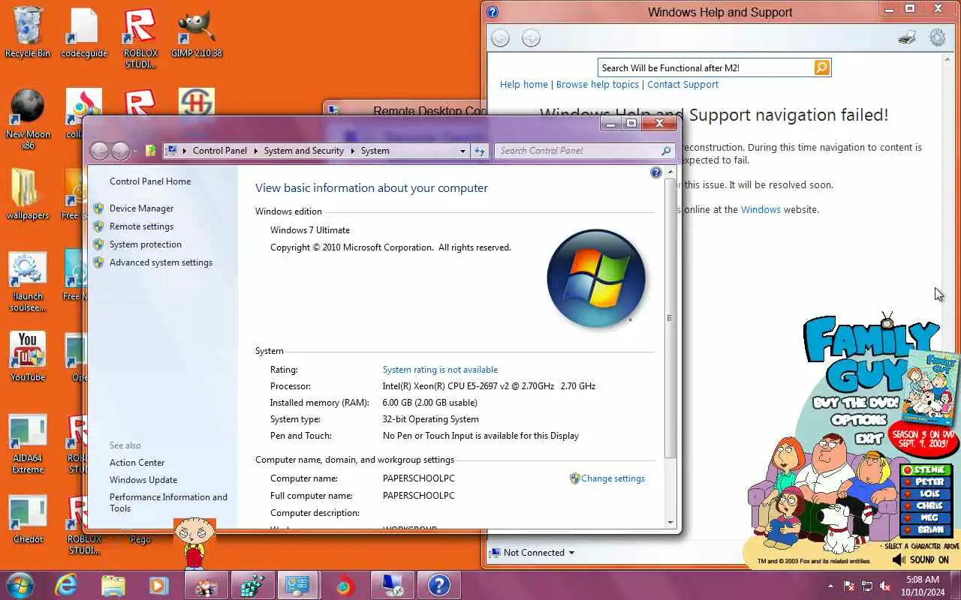The height and width of the screenshot is (600, 961).
Task: Launch AIDA64 Extreme from the desktop
Action: coord(28,444)
